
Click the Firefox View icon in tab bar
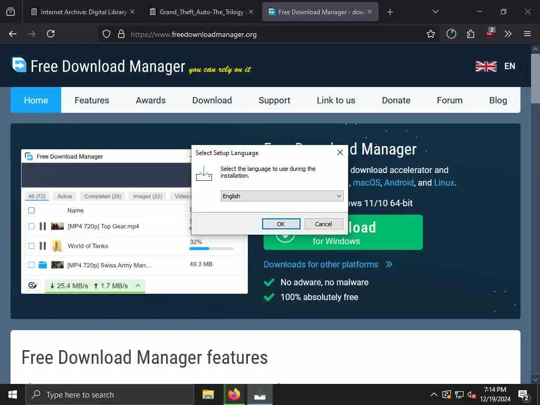pos(11,12)
